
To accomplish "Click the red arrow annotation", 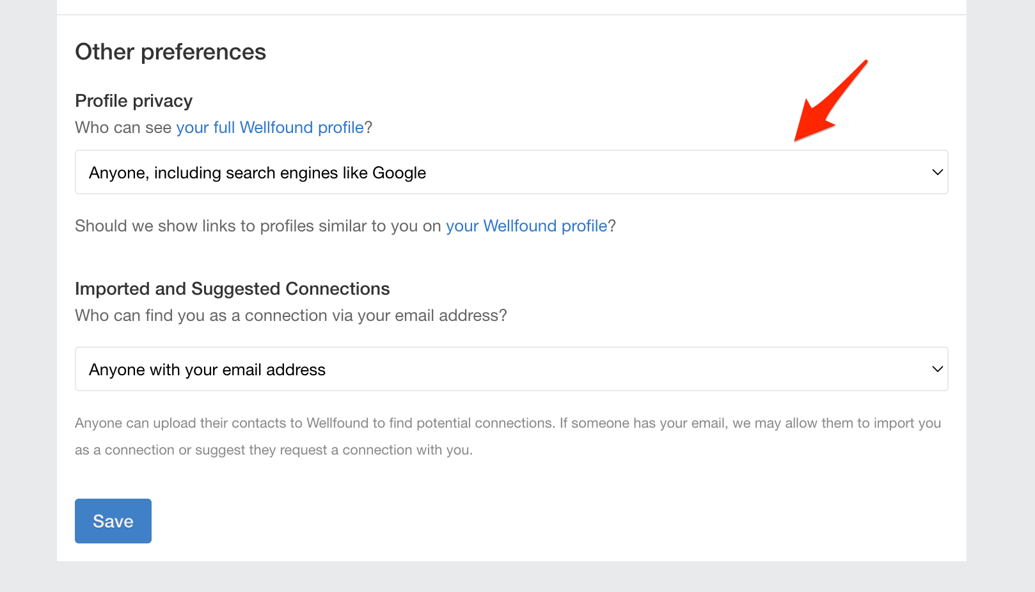I will tap(830, 101).
